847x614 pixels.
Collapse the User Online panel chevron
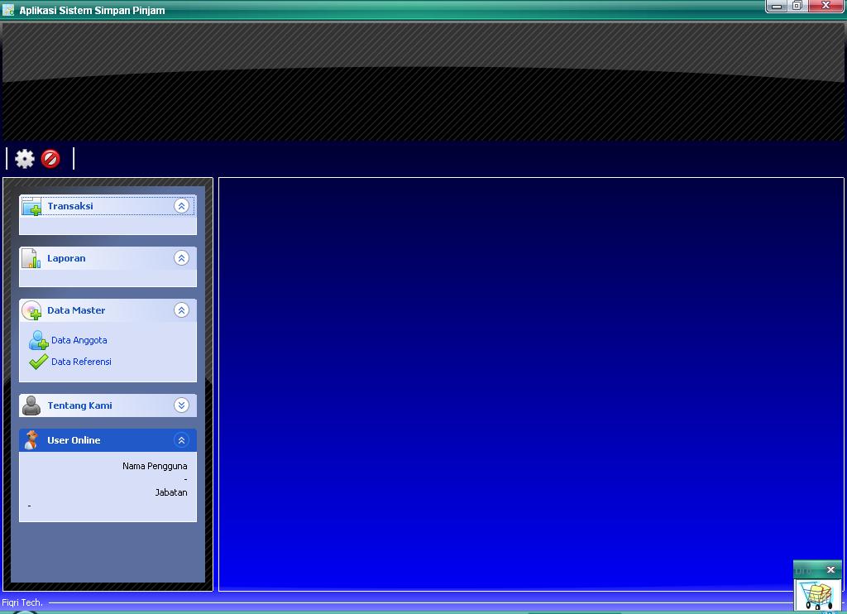click(181, 440)
